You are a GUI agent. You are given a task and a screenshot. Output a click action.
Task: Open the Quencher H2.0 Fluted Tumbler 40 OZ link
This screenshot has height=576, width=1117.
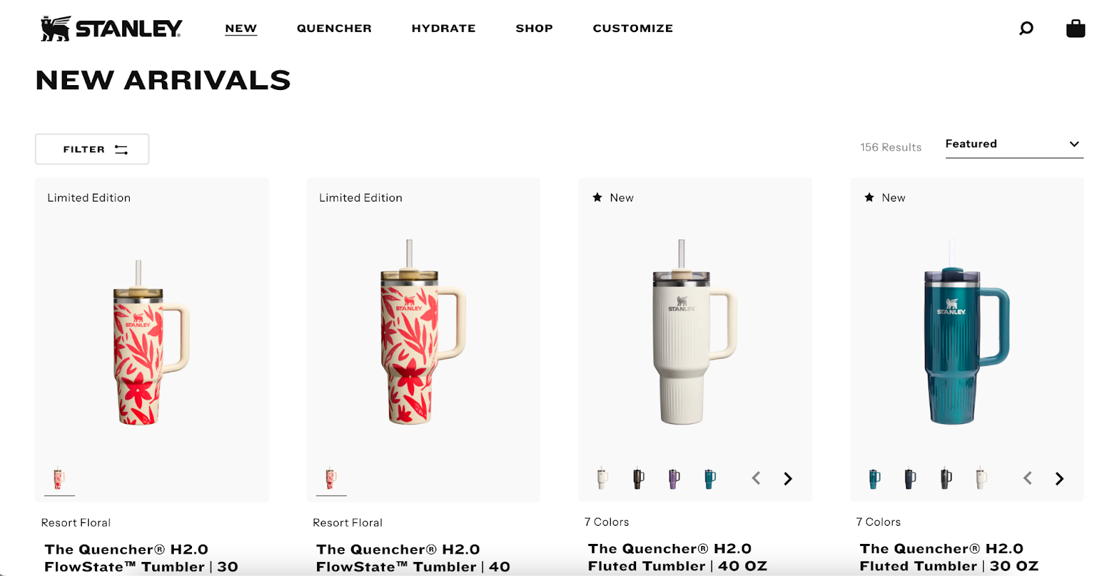(x=677, y=557)
